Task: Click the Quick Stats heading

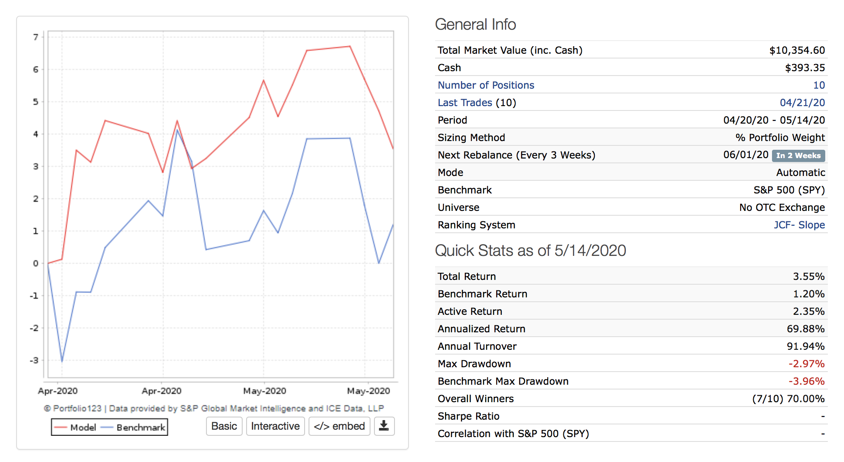Action: 530,251
